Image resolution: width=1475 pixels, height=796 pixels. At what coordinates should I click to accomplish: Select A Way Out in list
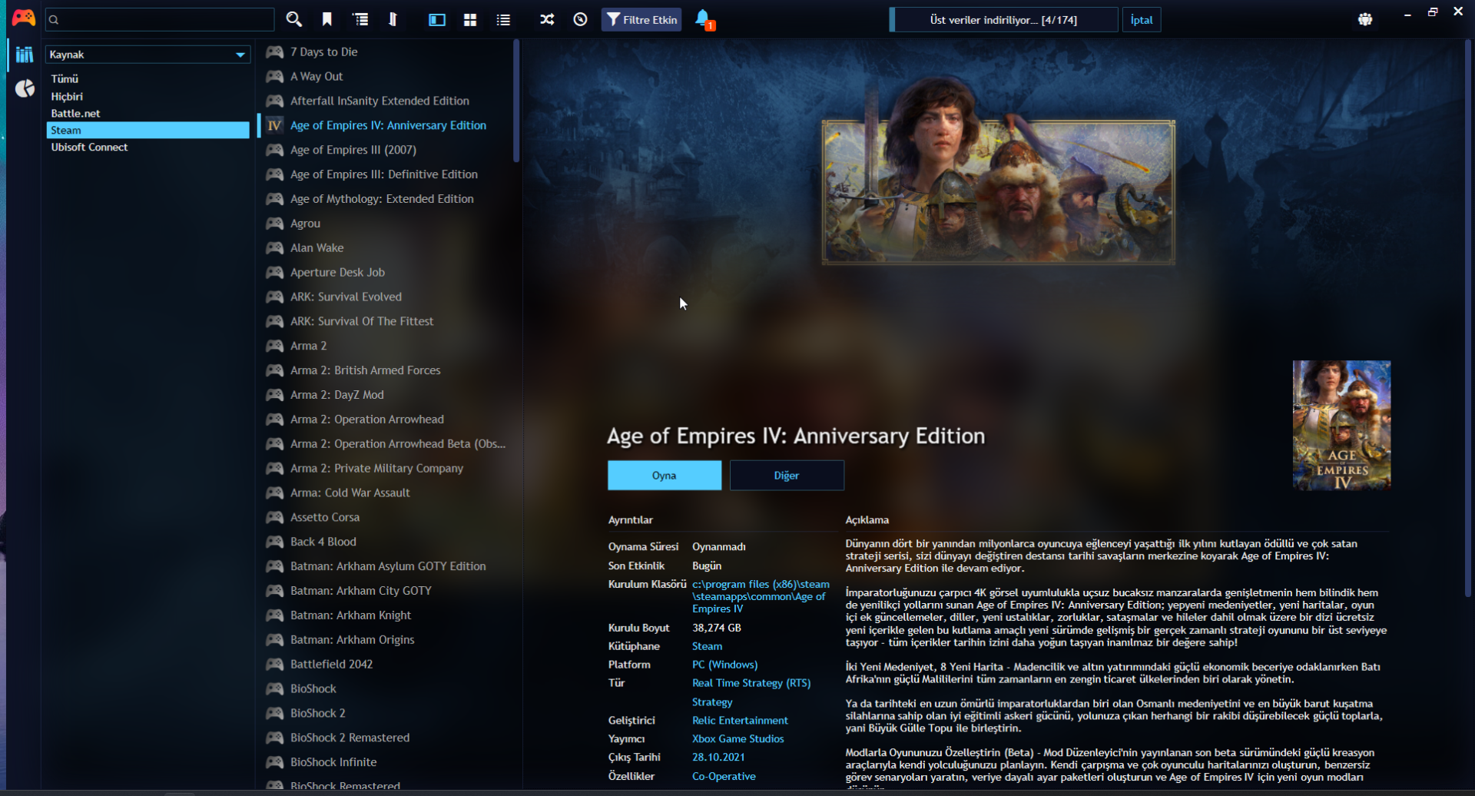click(388, 77)
